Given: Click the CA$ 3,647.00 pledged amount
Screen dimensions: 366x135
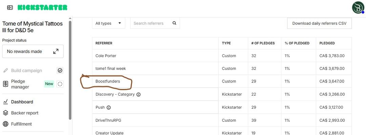Looking at the screenshot, I should click(332, 81).
